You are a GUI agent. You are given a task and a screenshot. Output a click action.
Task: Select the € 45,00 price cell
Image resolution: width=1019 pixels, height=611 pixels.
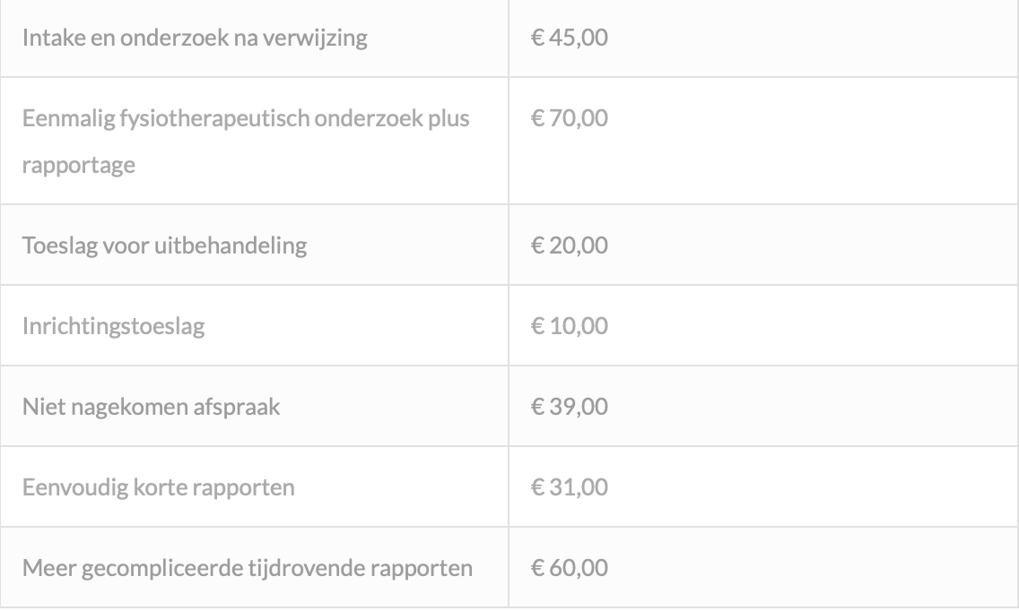tap(570, 39)
